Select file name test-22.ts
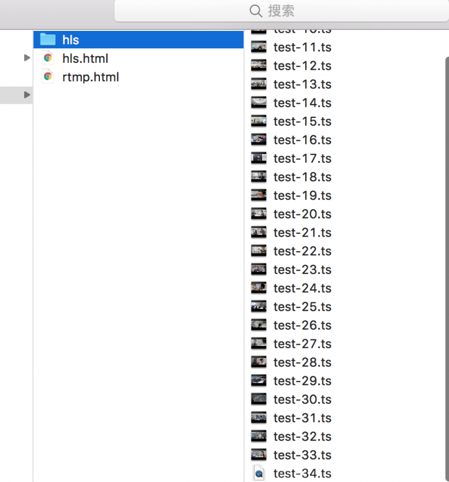This screenshot has height=482, width=449. click(303, 251)
